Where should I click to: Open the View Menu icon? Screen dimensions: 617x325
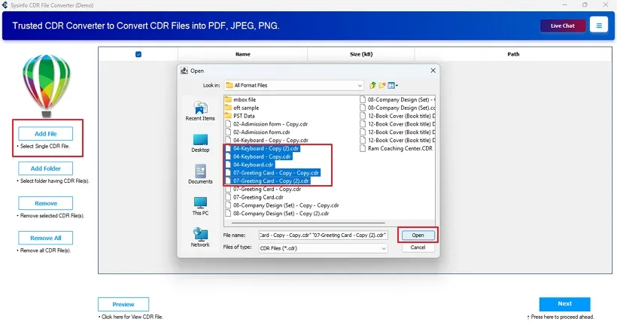click(x=394, y=86)
